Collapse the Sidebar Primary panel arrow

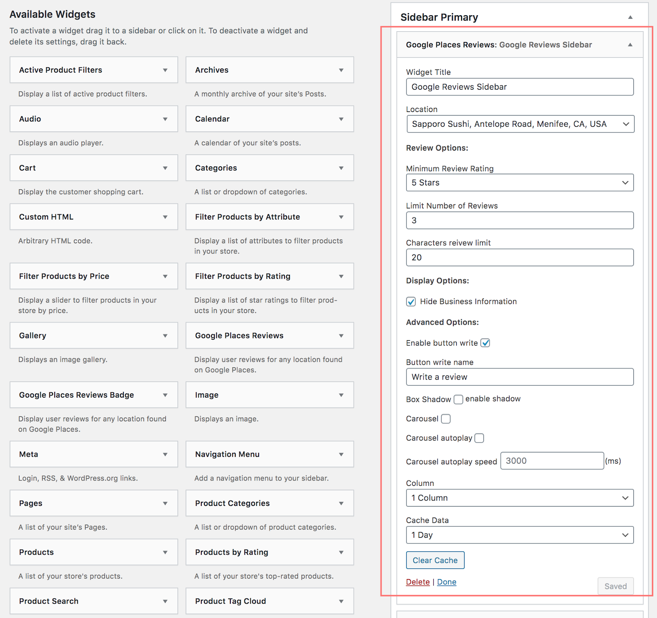click(x=630, y=17)
